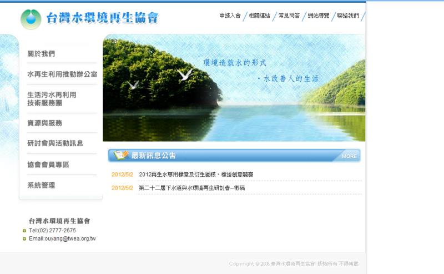
Task: Click the Email:ouyang@twea.org.tw contact line
Action: point(62,238)
